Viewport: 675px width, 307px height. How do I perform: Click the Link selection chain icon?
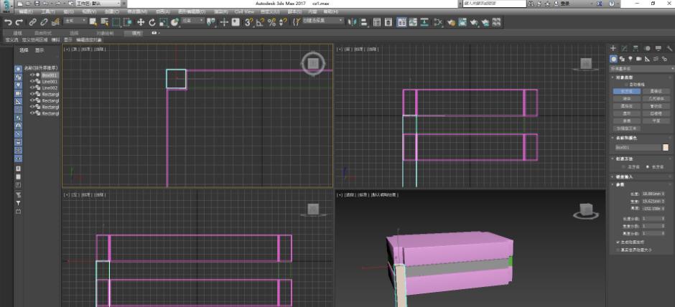(33, 22)
